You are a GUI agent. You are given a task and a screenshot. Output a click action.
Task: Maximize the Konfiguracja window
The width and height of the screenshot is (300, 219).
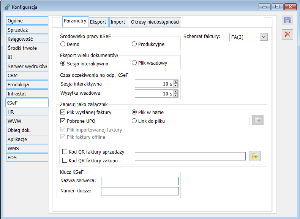coord(277,7)
